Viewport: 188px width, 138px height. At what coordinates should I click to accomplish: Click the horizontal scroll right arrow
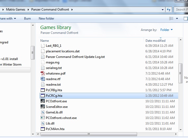176,134
